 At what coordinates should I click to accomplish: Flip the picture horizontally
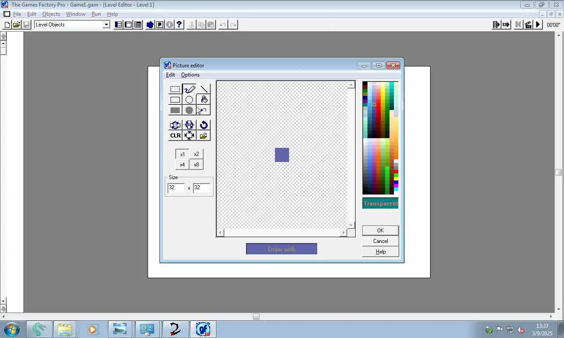click(175, 125)
